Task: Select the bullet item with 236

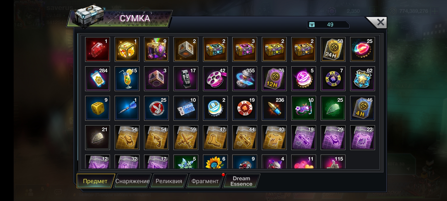Action: (274, 108)
